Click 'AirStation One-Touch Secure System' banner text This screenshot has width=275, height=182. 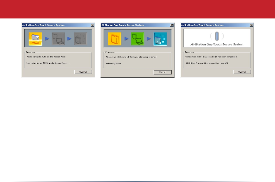click(x=217, y=45)
